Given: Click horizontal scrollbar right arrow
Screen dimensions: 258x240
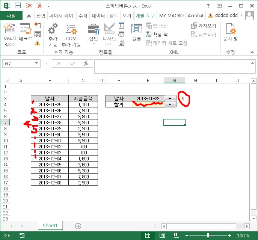Looking at the screenshot, I should 247,226.
